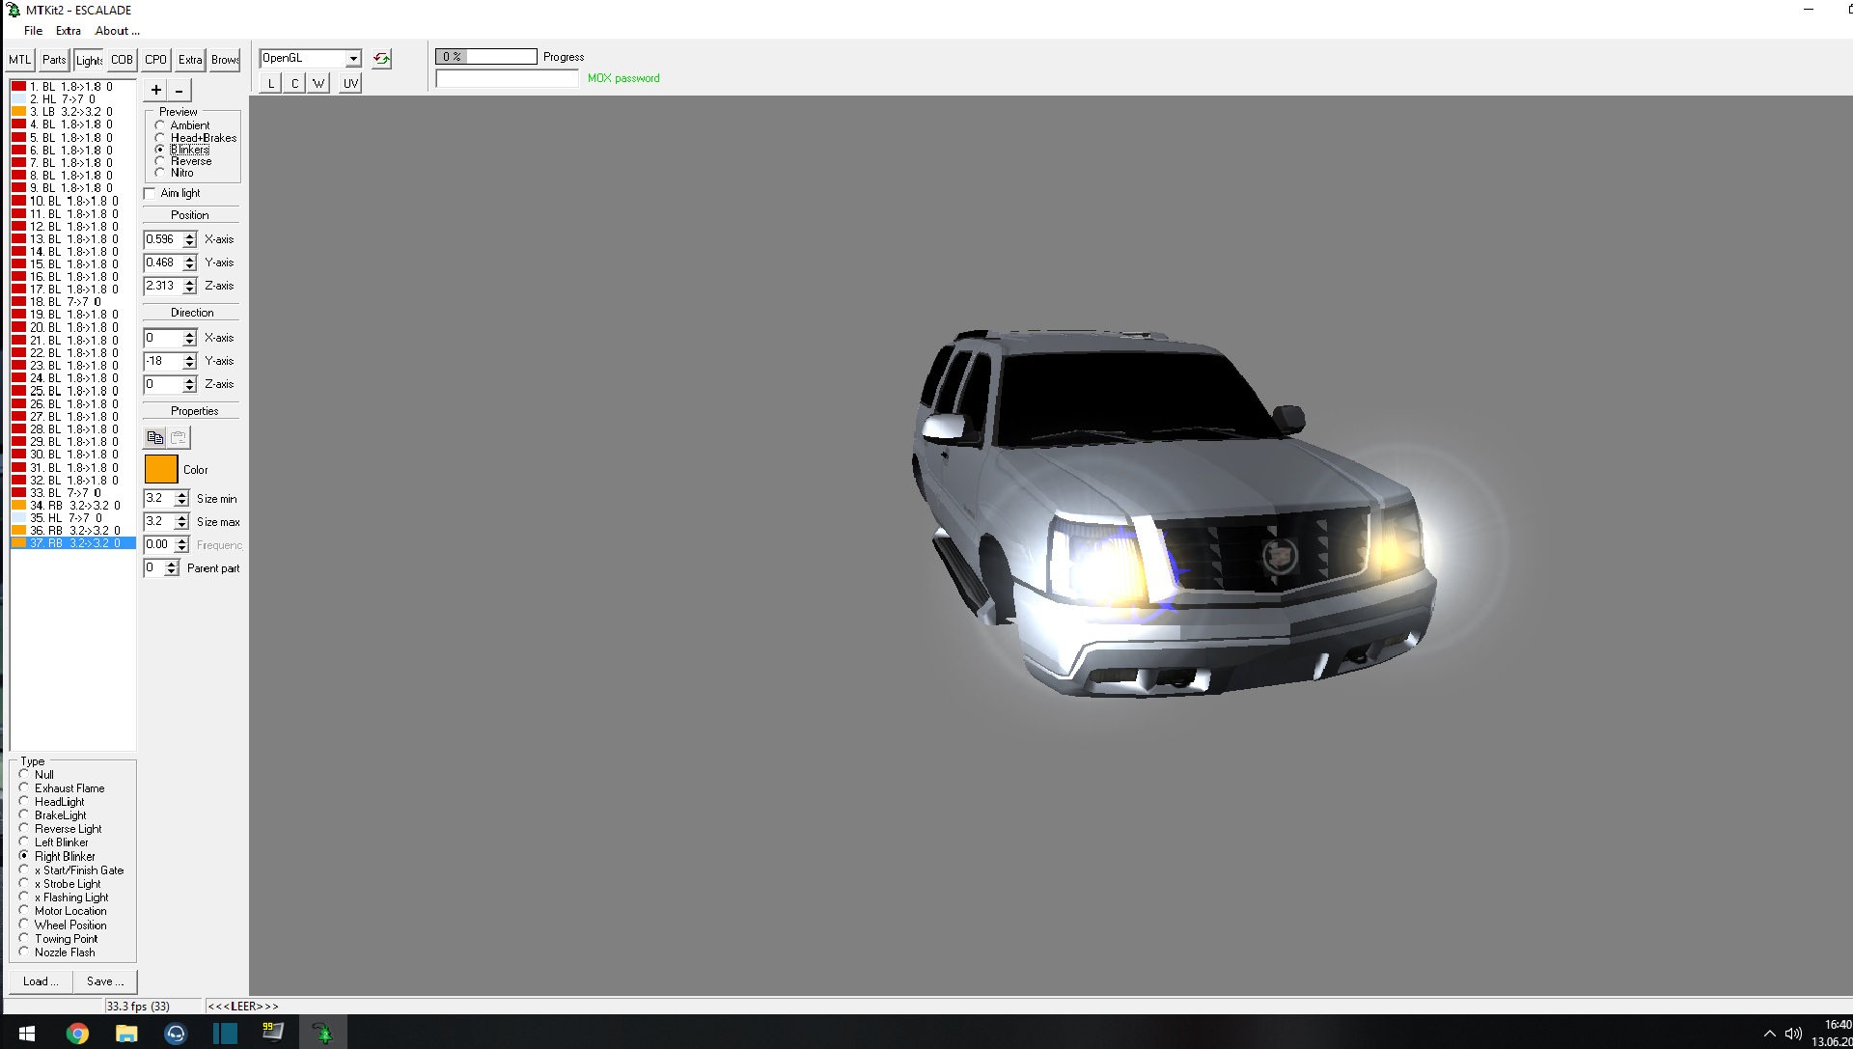
Task: Click the MOX password input field
Action: [x=508, y=79]
